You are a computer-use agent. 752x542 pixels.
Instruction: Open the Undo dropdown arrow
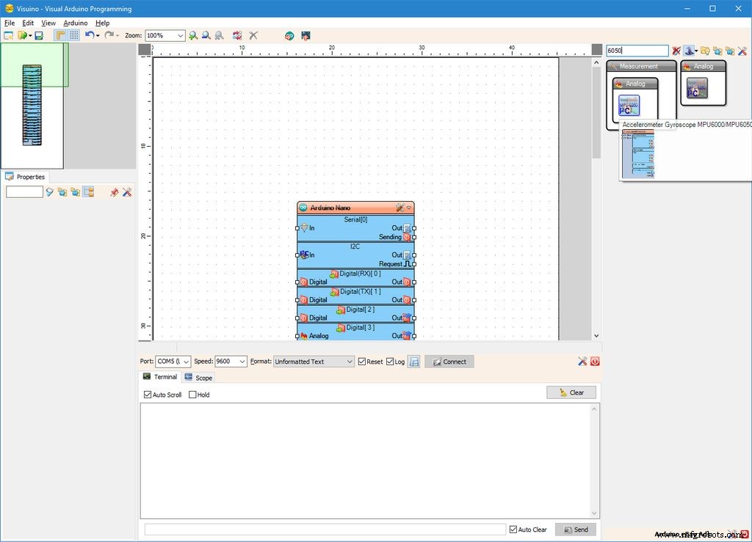click(x=98, y=35)
